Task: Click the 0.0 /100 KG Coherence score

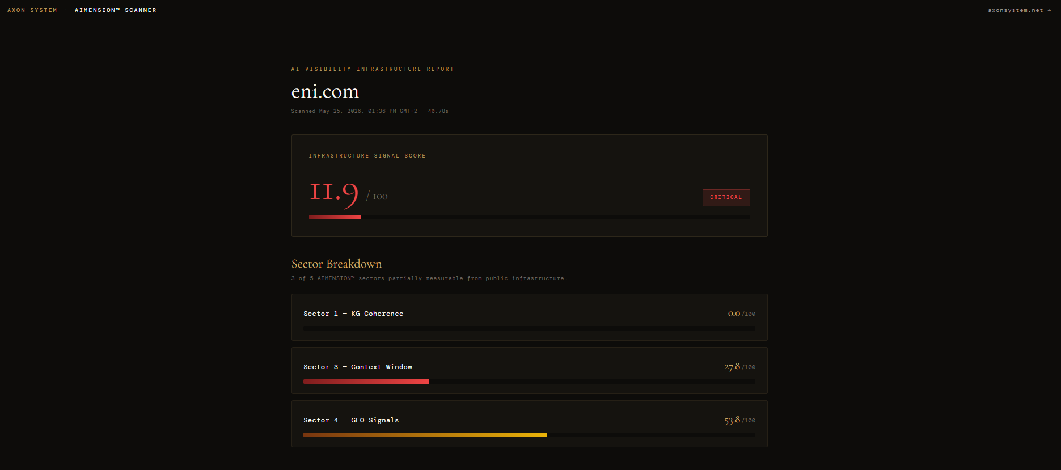Action: (742, 314)
